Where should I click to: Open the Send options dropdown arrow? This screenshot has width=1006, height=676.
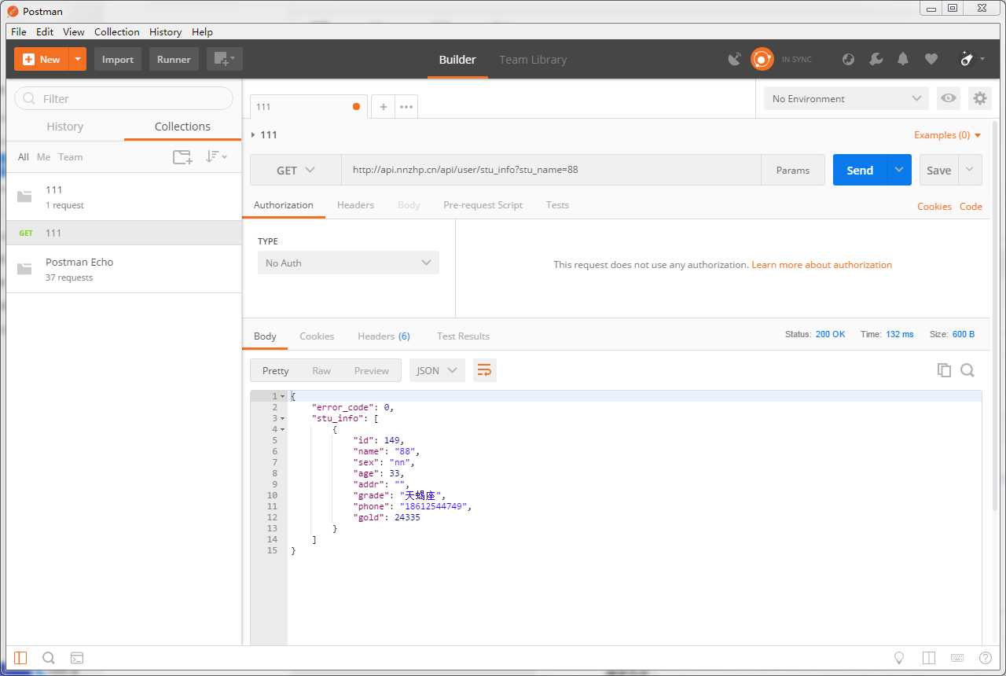coord(899,170)
